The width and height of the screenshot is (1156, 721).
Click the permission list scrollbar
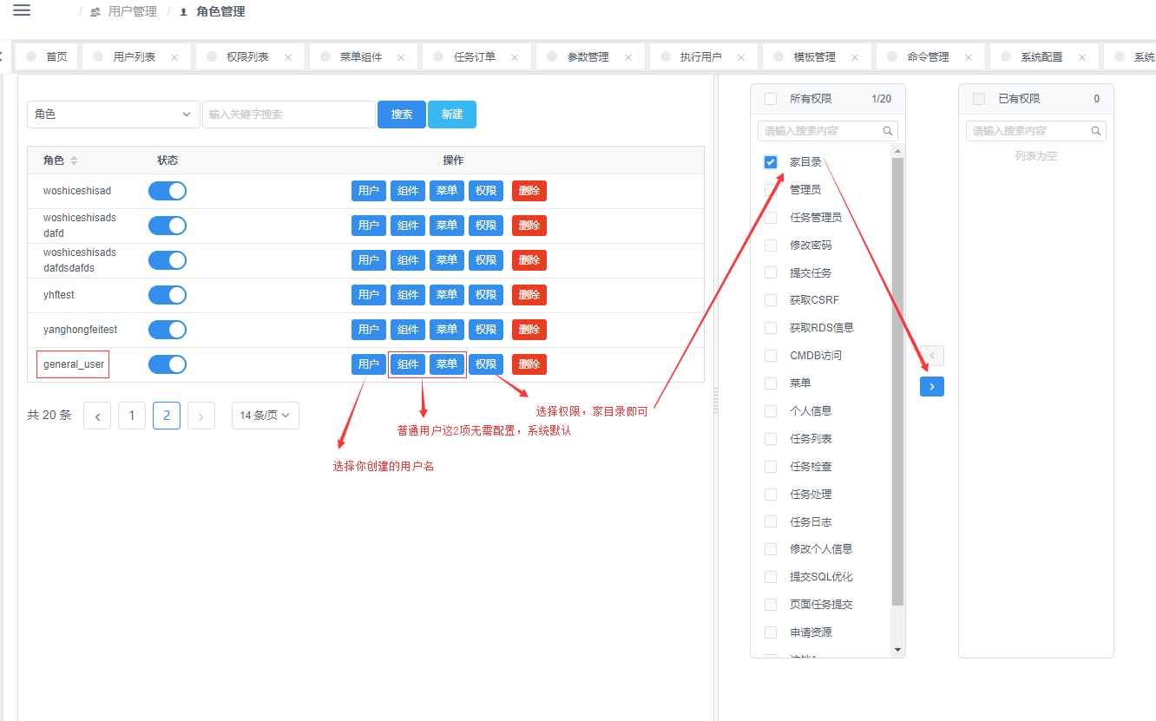tap(897, 382)
